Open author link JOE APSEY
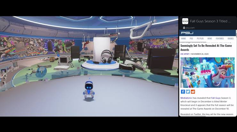This screenshot has height=132, width=237. pos(185,54)
